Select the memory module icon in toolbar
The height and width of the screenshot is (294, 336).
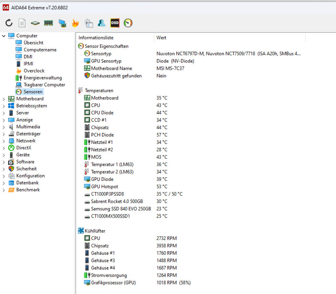48,23
